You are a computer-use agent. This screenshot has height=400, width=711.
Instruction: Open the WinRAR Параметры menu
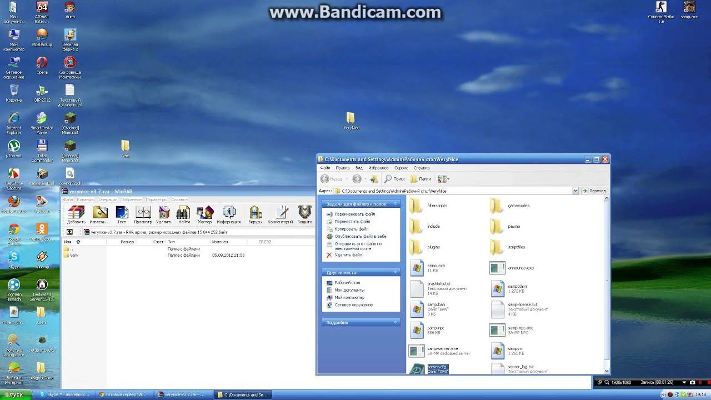(x=157, y=199)
